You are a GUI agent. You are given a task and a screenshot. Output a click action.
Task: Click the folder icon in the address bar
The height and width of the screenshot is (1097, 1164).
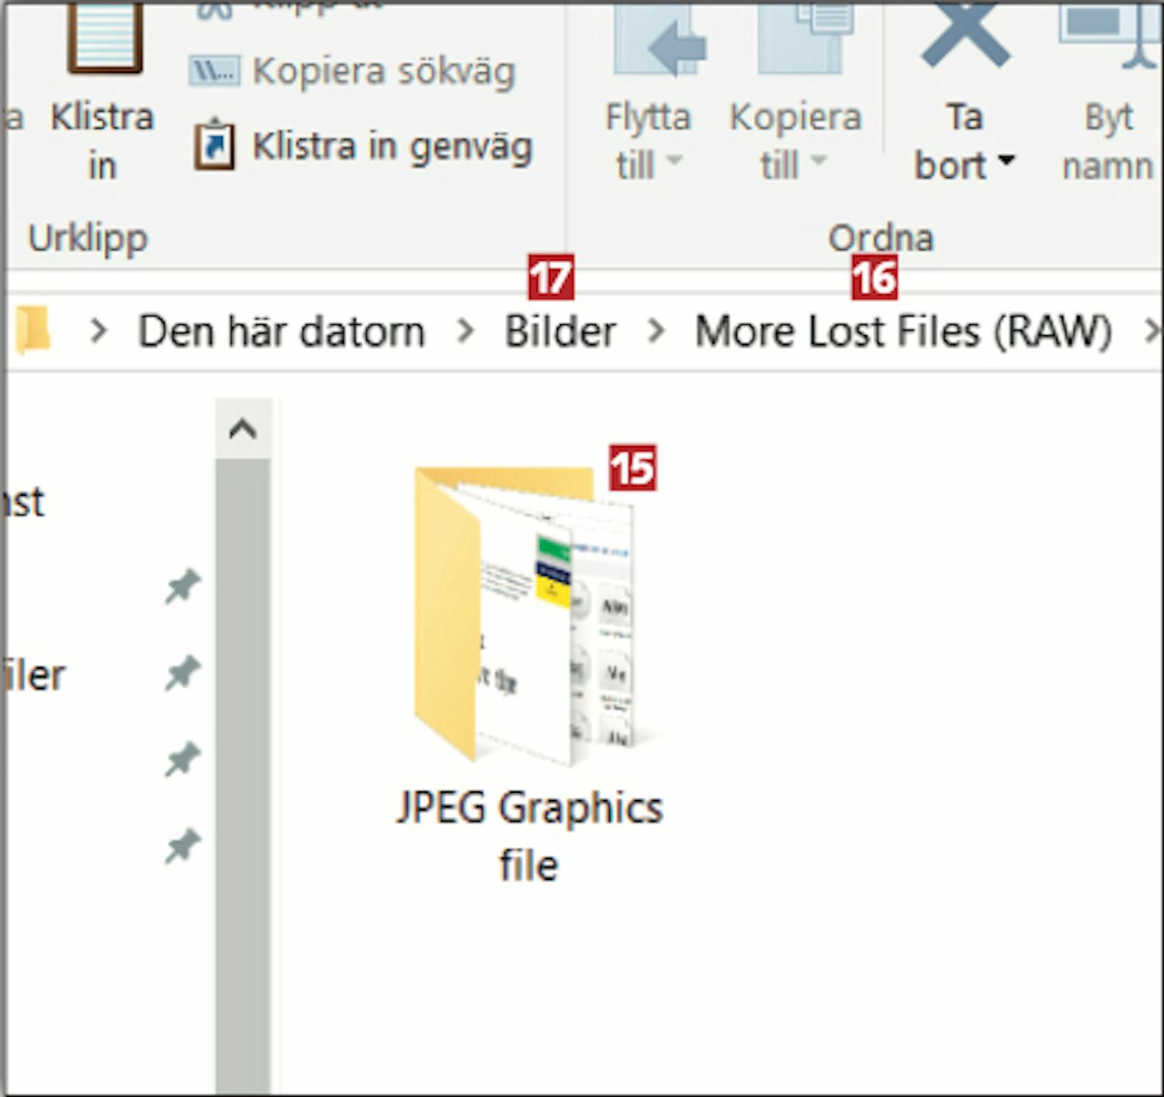tap(33, 331)
